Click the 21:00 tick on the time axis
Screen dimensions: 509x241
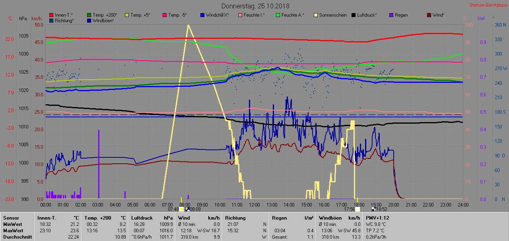pos(411,205)
